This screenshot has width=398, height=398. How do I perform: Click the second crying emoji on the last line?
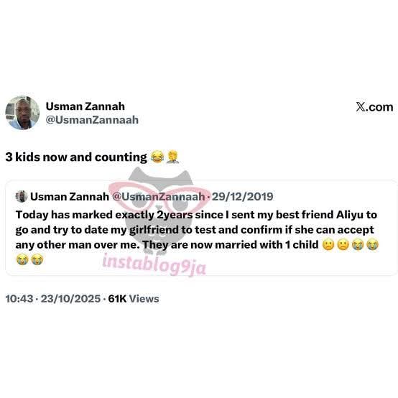[x=37, y=259]
